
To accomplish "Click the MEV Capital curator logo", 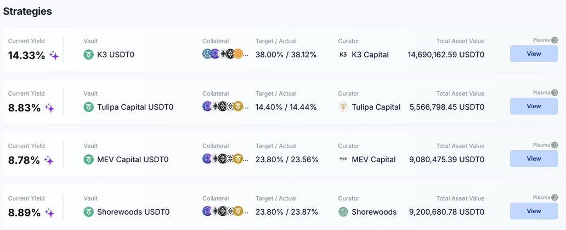I will tap(343, 160).
